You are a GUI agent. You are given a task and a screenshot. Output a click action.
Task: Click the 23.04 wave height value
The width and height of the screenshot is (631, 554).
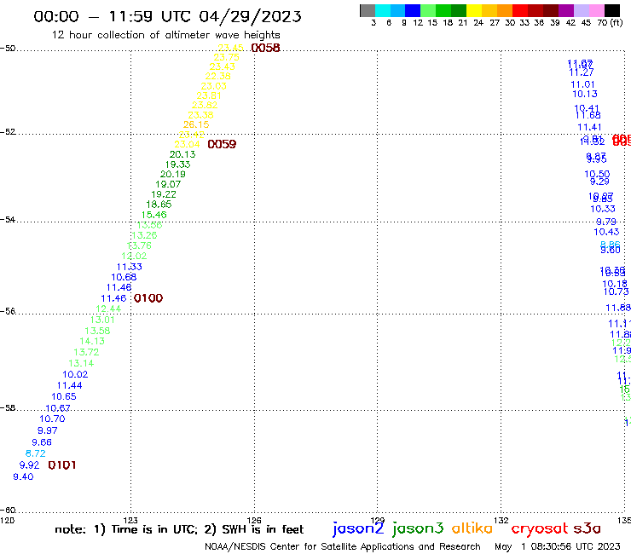tap(187, 144)
